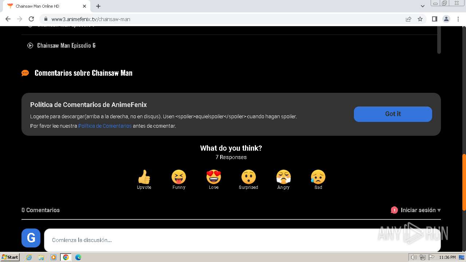Click the Comienza la discusión field
Image resolution: width=466 pixels, height=262 pixels.
242,240
